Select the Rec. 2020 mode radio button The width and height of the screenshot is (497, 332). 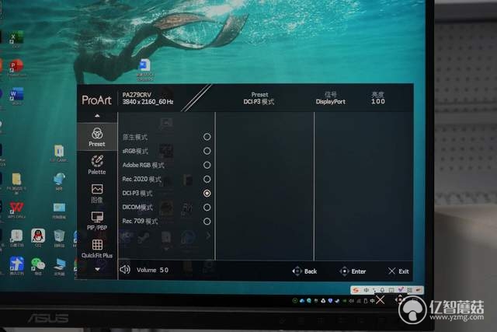pos(207,180)
